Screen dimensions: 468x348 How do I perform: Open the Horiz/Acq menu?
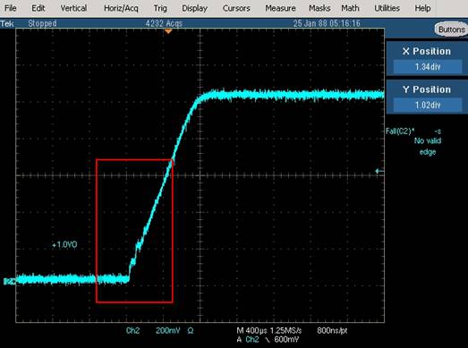pos(121,8)
